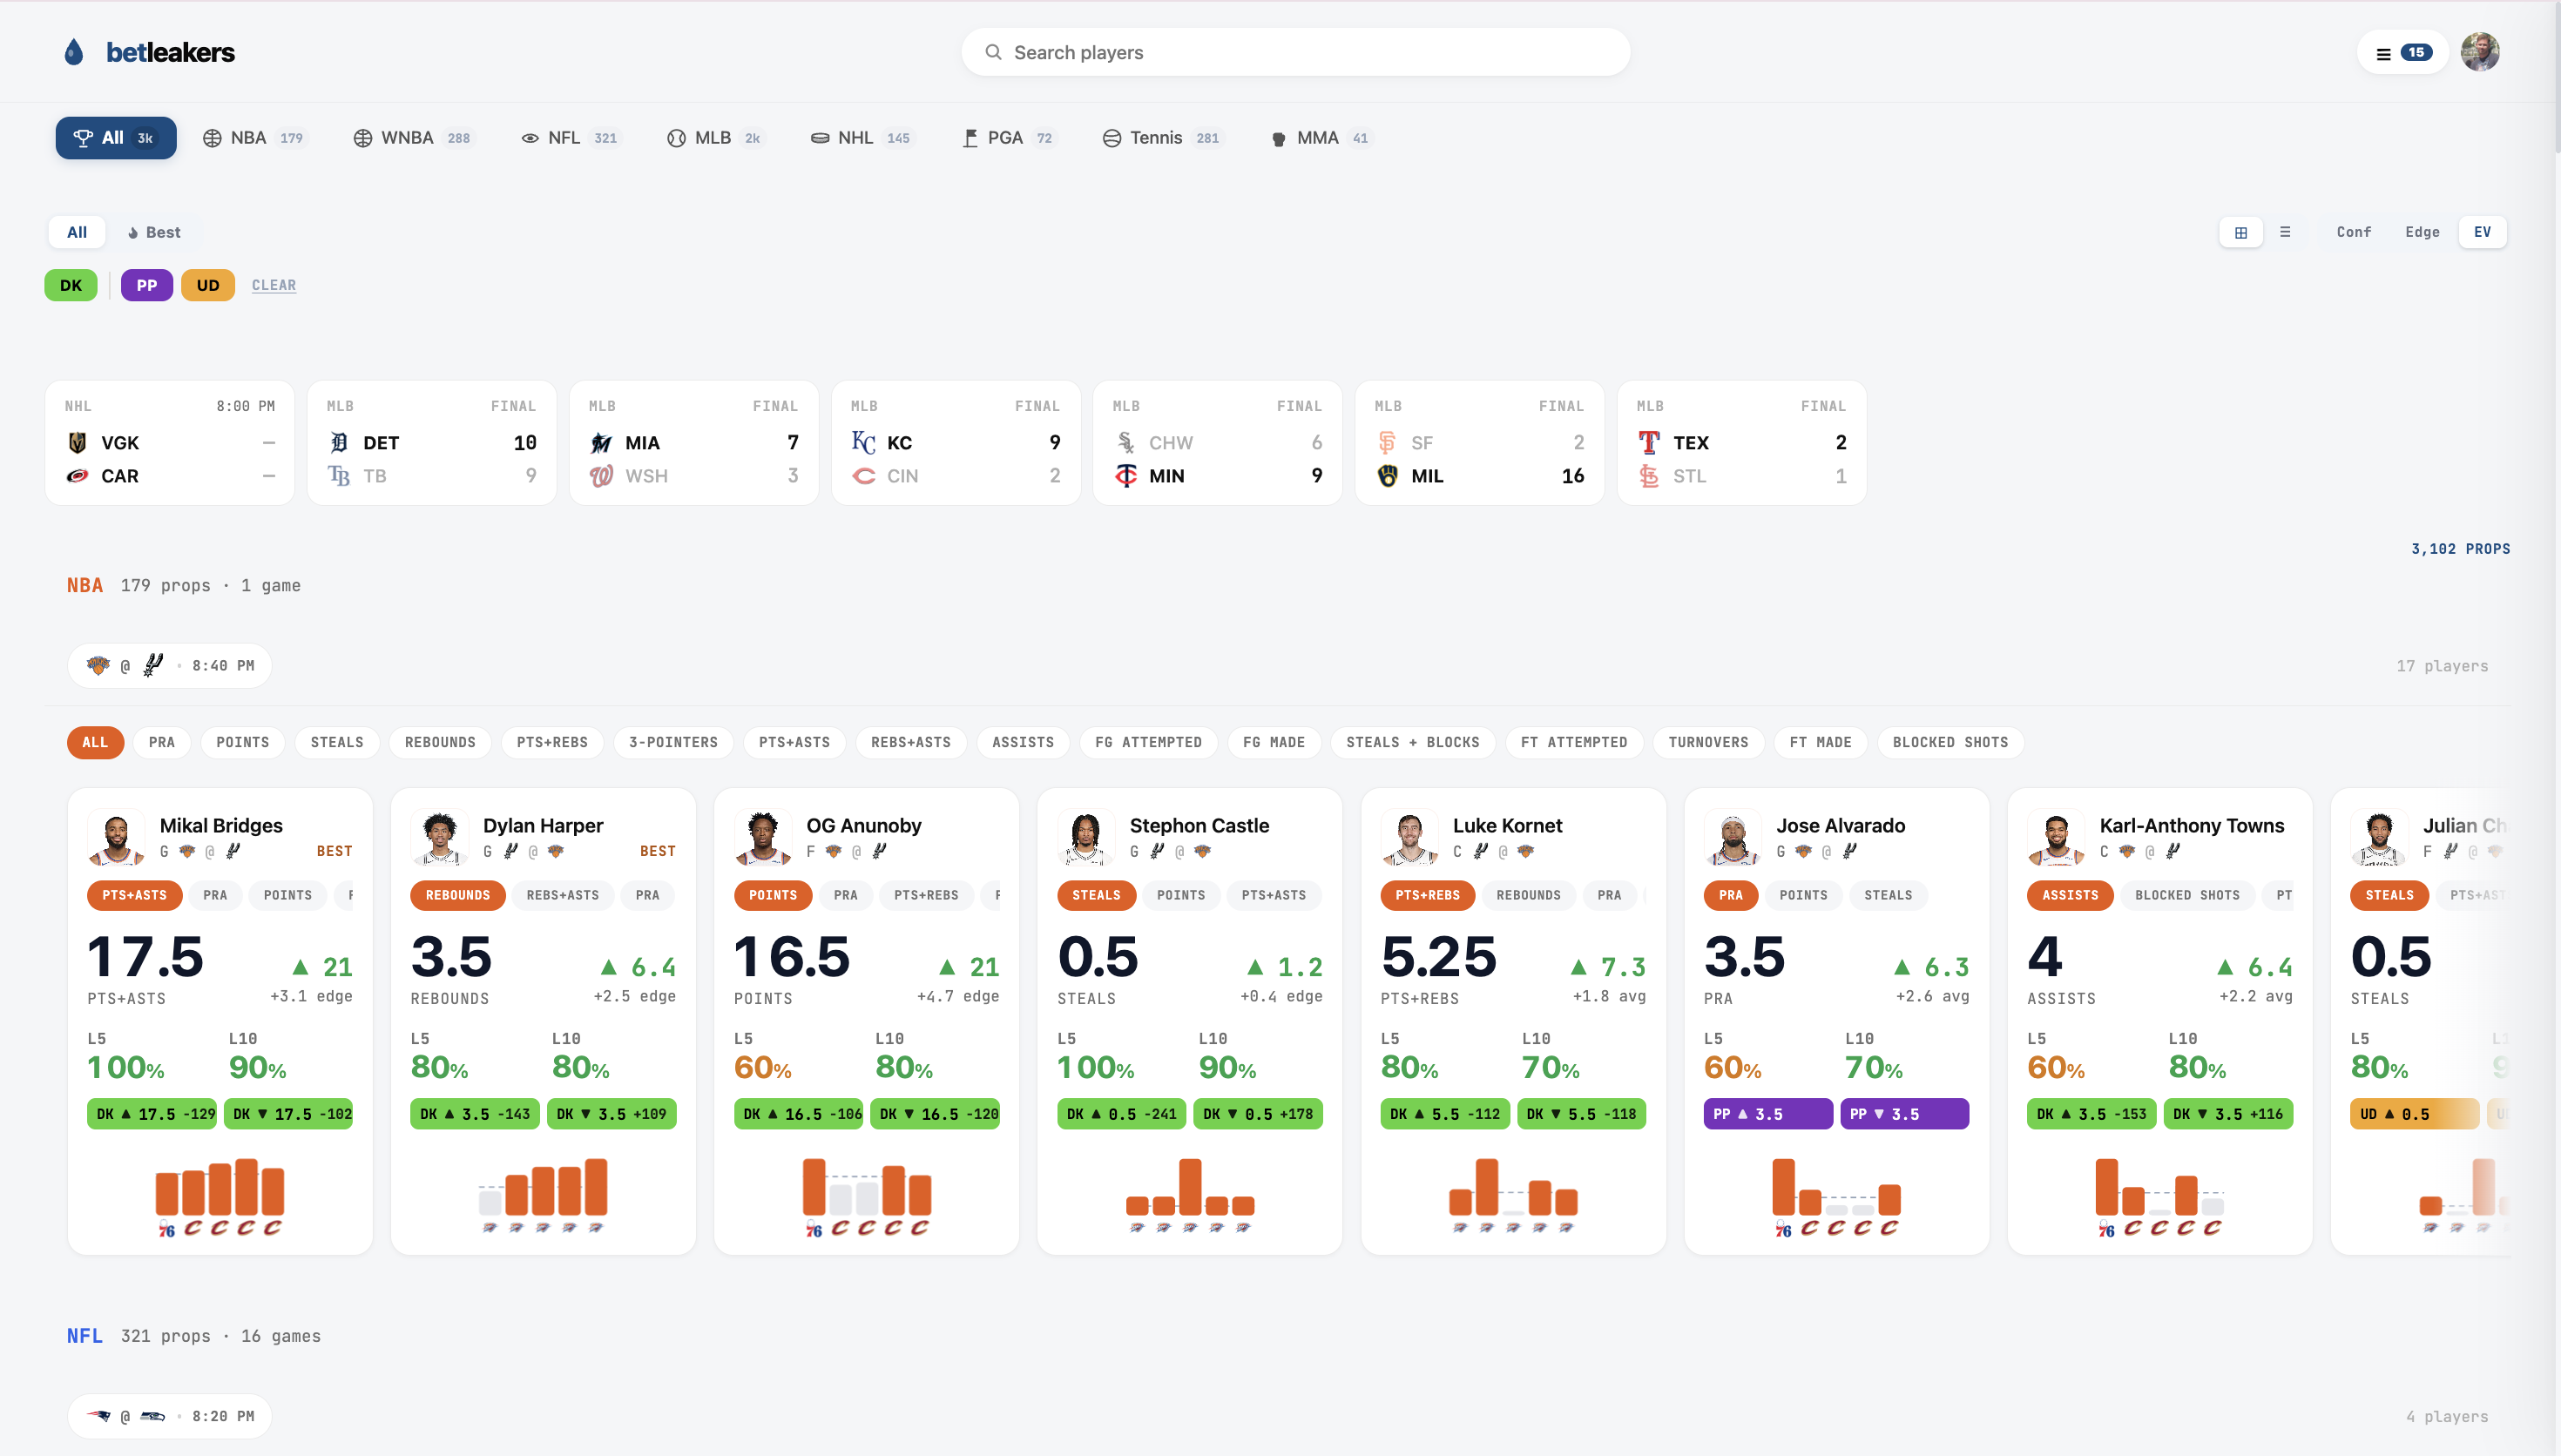Click the Spurs logo in 8:40 PM matchup
Image resolution: width=2561 pixels, height=1456 pixels.
pyautogui.click(x=153, y=666)
